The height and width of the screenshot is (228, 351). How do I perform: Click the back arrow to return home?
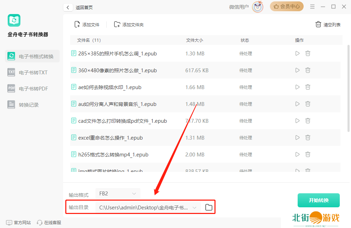(x=68, y=7)
